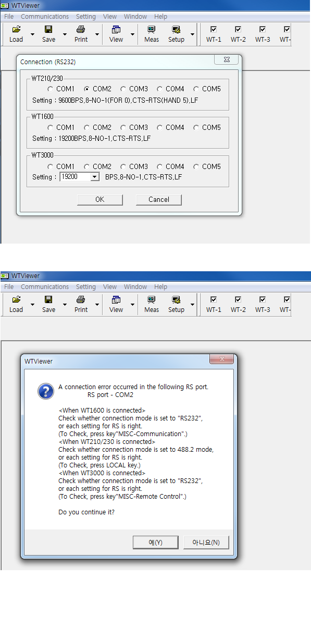This screenshot has width=311, height=626.
Task: Select COM3 radio under WT210/230
Action: tap(123, 89)
